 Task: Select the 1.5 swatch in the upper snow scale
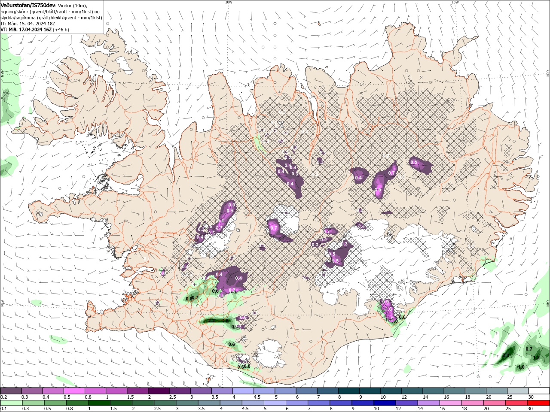(x=137, y=391)
